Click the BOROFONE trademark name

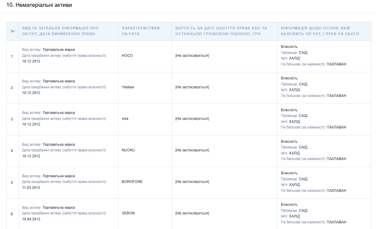tap(132, 182)
